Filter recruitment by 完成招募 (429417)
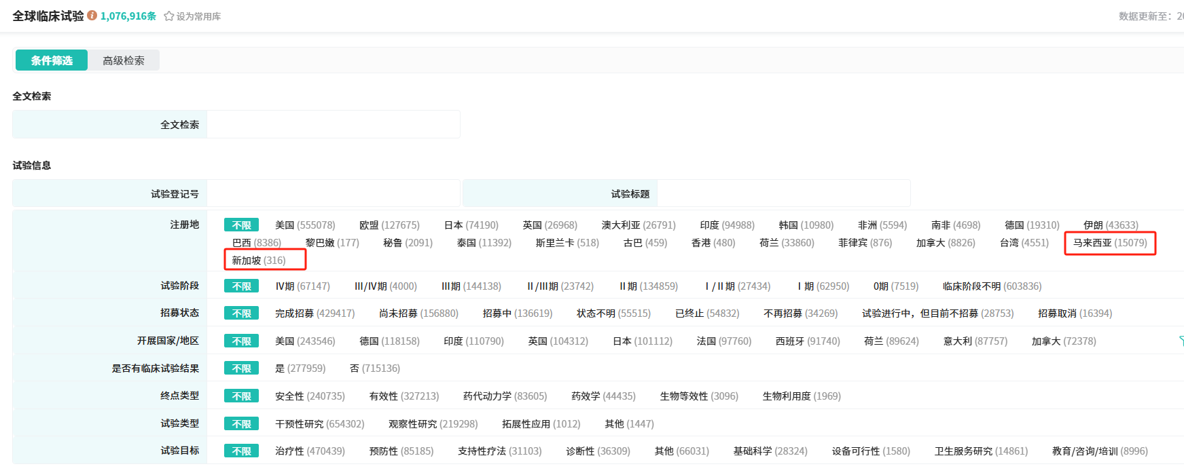 pyautogui.click(x=315, y=313)
